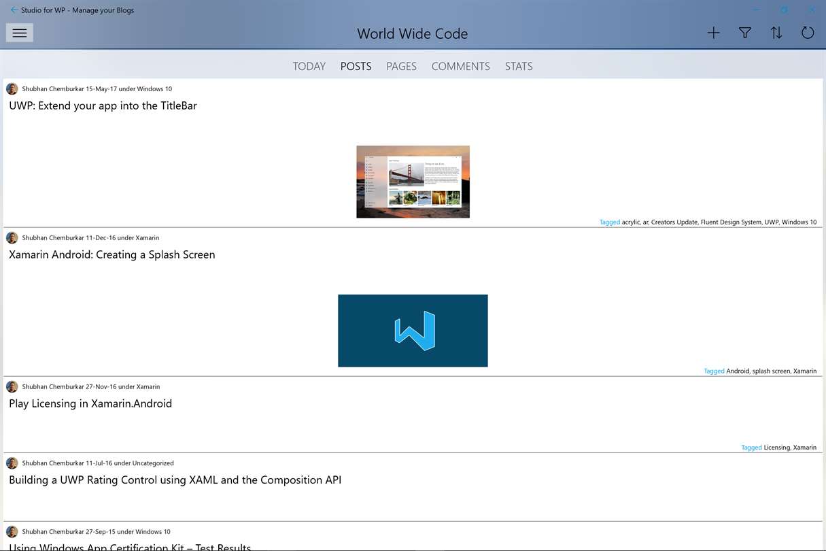Click tags 'acrylic, ar, Creators Update' text

coord(659,222)
